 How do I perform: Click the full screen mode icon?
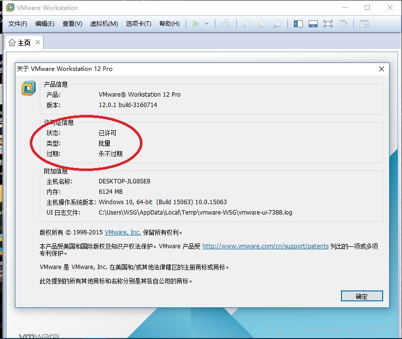pos(328,24)
